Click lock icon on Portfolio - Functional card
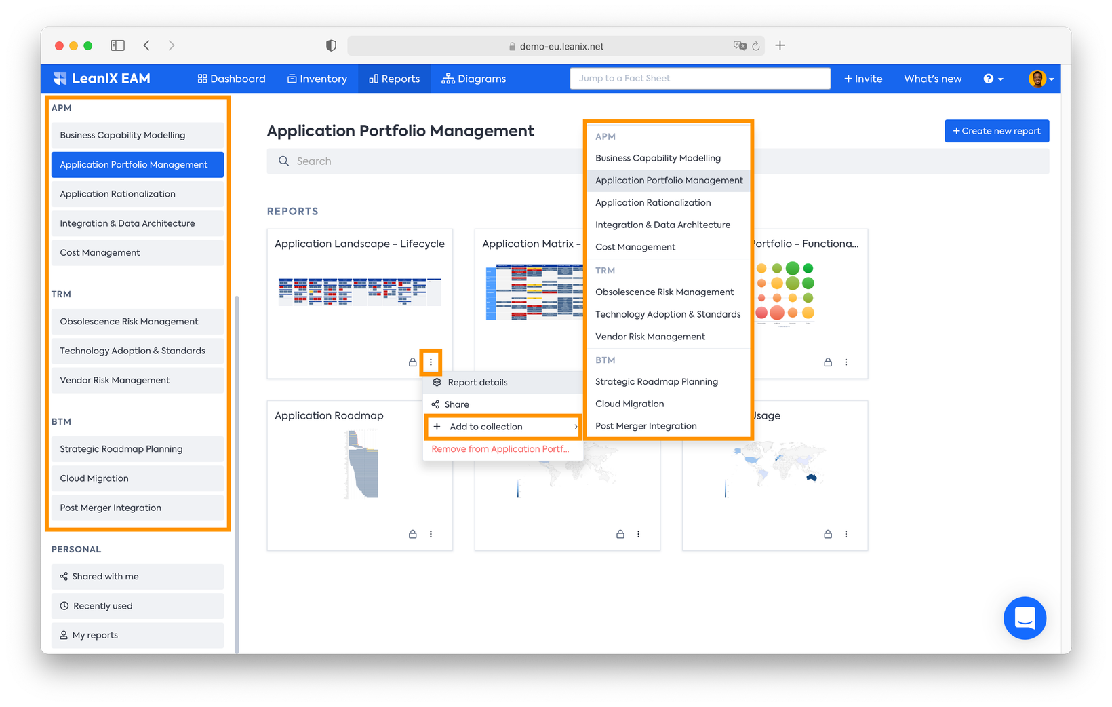The image size is (1112, 707). (828, 362)
